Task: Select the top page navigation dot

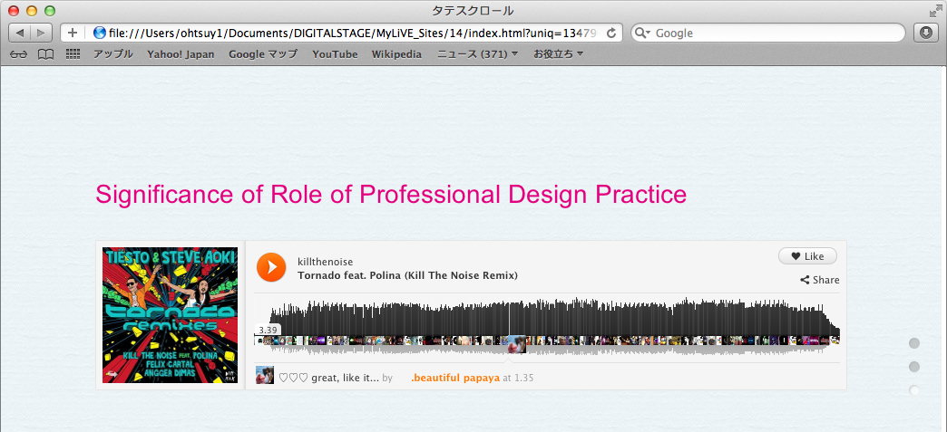Action: (x=914, y=343)
